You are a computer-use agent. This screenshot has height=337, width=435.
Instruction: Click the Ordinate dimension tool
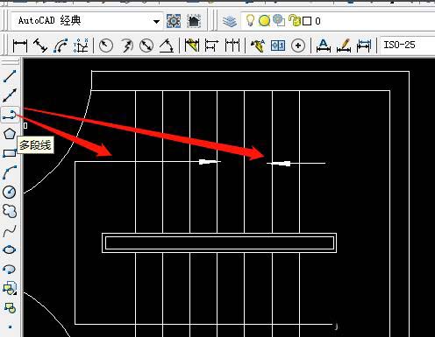81,46
